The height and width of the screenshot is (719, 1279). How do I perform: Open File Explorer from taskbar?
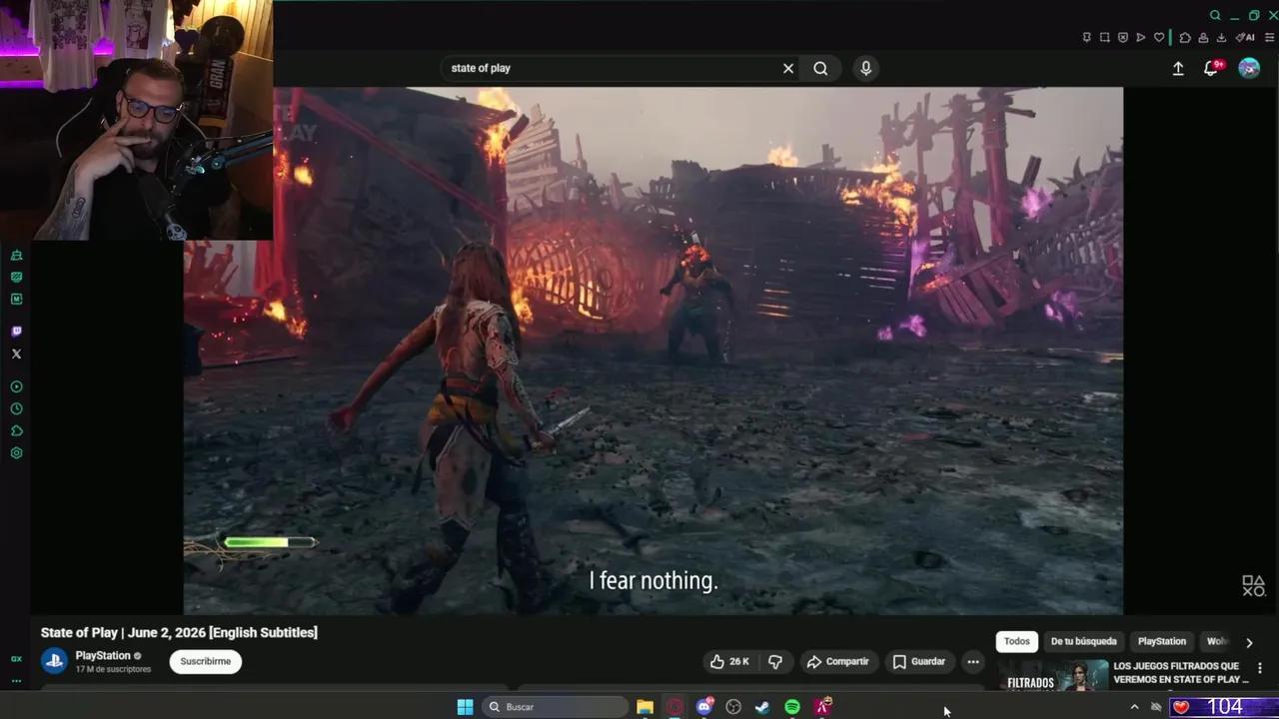point(645,707)
